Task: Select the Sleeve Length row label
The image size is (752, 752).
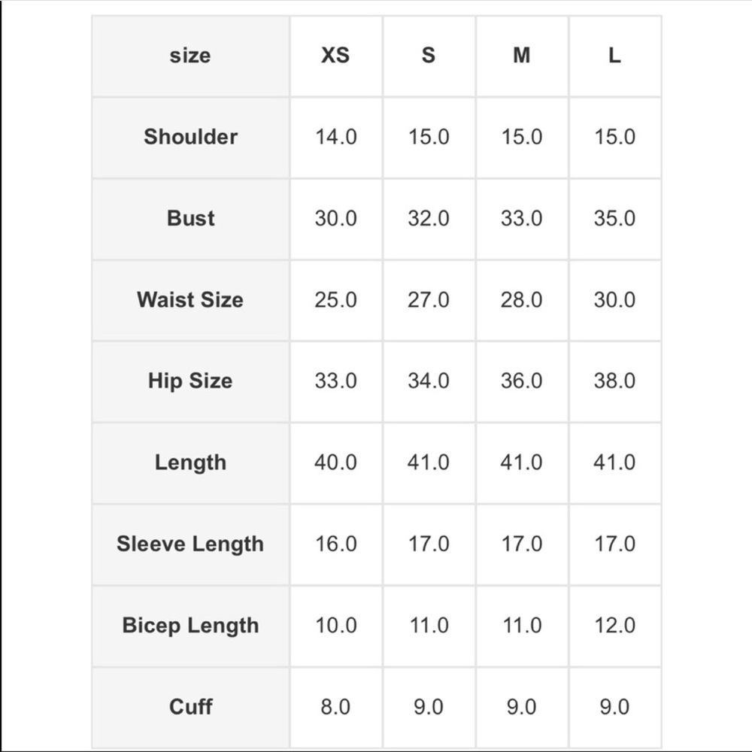Action: (190, 544)
